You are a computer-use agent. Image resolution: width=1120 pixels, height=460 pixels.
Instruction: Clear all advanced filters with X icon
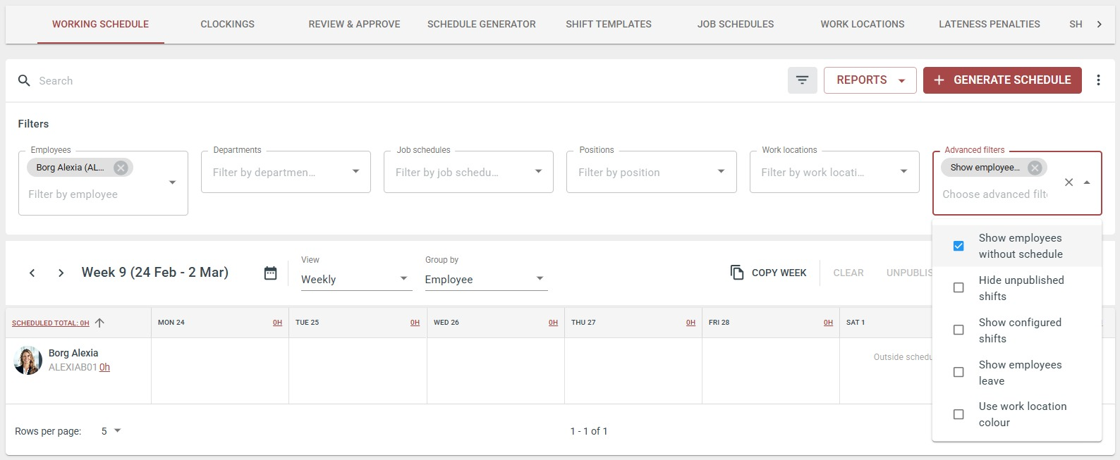point(1069,182)
